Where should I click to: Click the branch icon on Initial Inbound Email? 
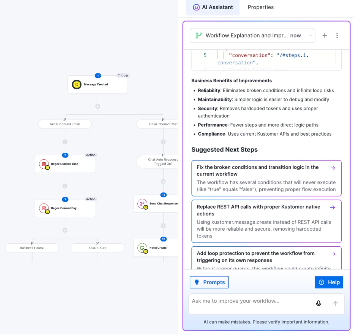pos(65,120)
